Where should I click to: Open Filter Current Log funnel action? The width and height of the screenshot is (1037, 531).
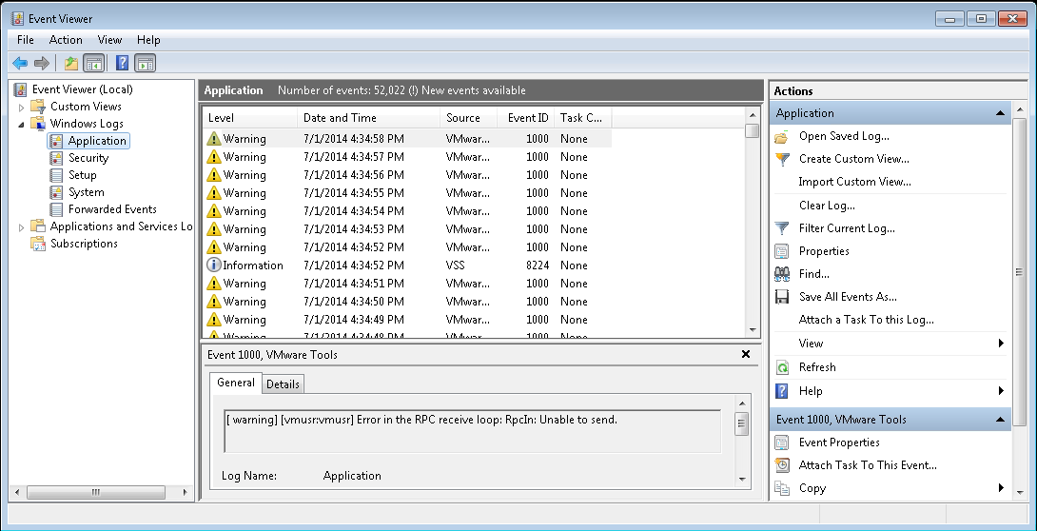coord(847,228)
